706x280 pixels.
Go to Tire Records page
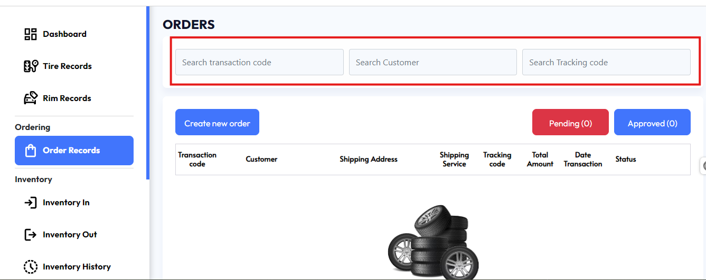[x=67, y=66]
